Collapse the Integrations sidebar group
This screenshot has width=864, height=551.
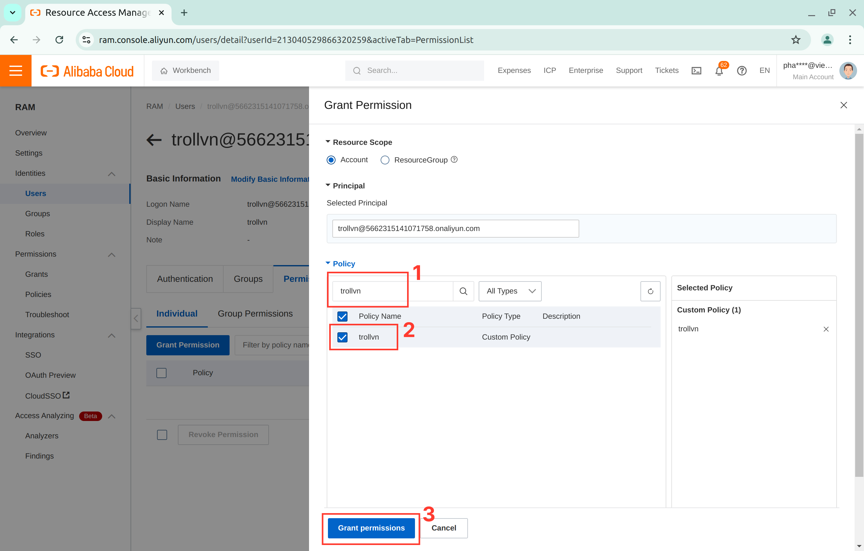112,335
